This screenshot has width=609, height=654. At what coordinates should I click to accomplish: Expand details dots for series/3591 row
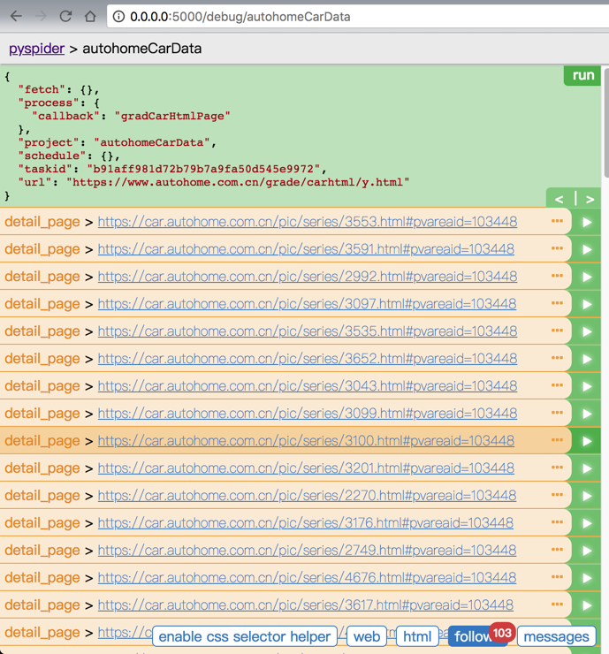pyautogui.click(x=557, y=249)
